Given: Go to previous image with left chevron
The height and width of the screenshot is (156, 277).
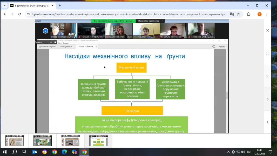Looking at the screenshot, I should click(x=268, y=122).
